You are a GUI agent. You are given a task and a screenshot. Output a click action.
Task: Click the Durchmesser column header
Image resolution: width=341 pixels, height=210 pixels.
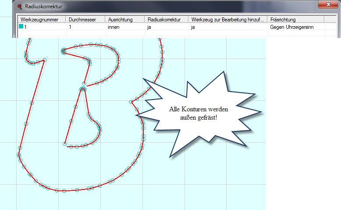[86, 20]
